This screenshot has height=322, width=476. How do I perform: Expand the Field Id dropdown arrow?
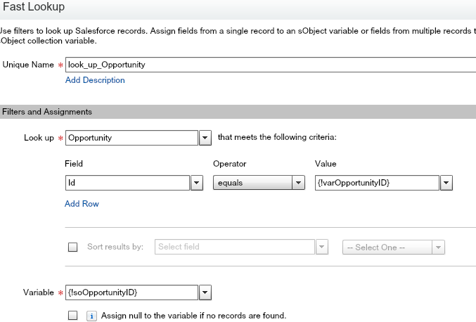pyautogui.click(x=198, y=183)
